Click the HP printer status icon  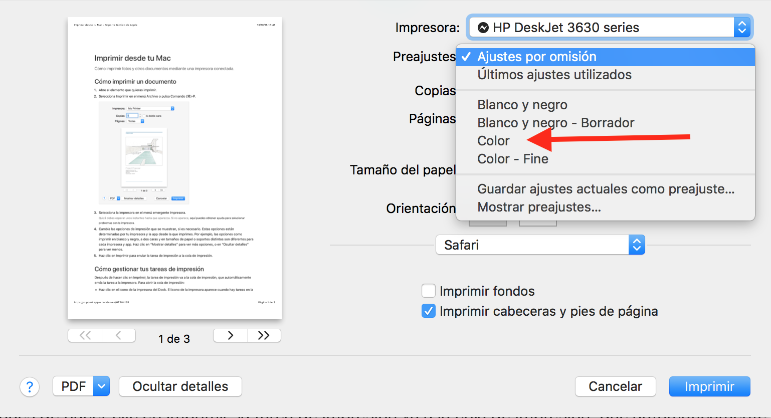click(483, 28)
